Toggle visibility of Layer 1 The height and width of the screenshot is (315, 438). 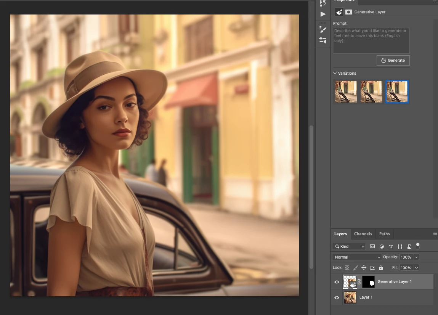tap(337, 297)
